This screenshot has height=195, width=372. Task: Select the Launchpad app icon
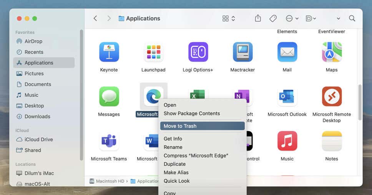pyautogui.click(x=153, y=52)
